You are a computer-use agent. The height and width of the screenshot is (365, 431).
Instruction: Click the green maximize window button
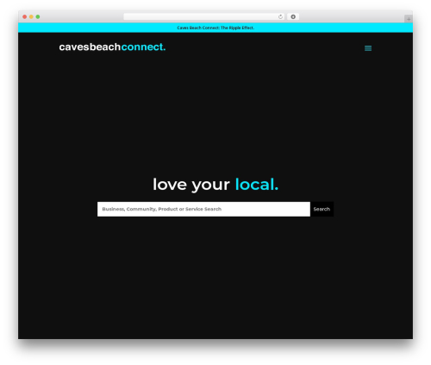point(38,17)
